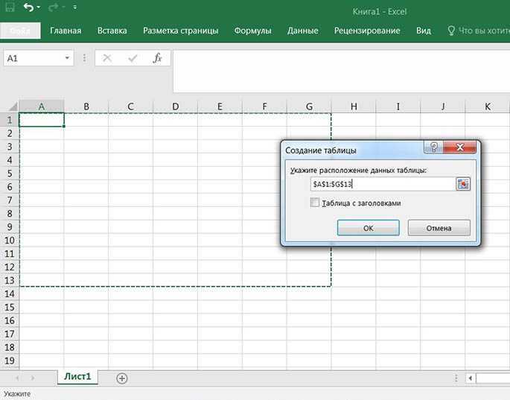Click the Undo arrow icon

click(x=28, y=7)
